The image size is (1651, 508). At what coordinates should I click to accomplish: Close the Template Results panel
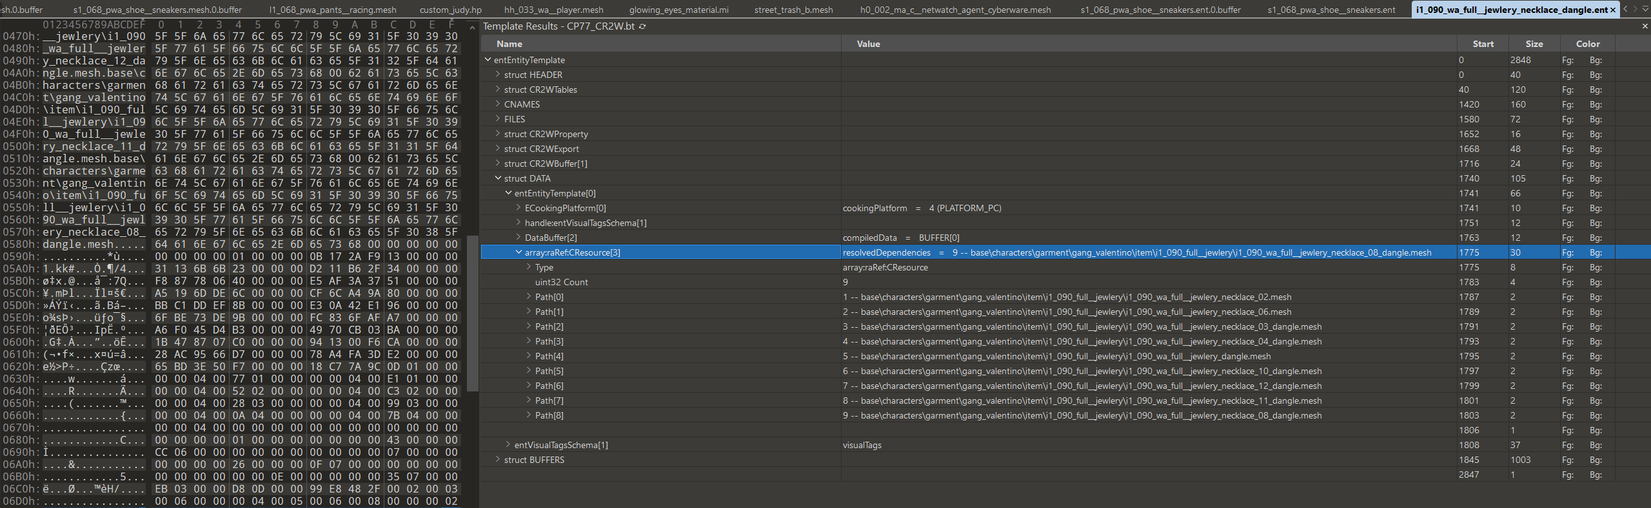[1645, 26]
